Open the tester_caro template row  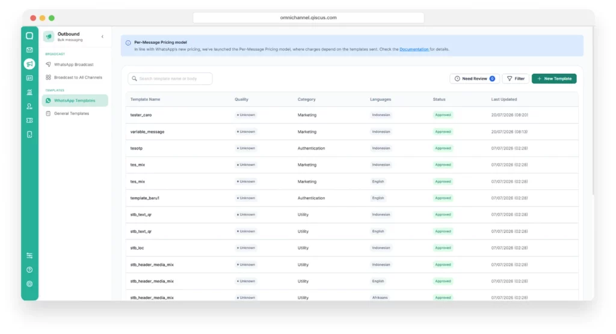[x=352, y=115]
